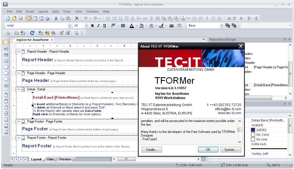Select the Ellipse drawing tool

coord(6,79)
